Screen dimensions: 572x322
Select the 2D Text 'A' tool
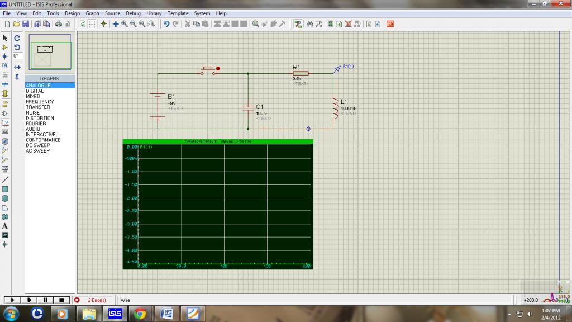5,226
